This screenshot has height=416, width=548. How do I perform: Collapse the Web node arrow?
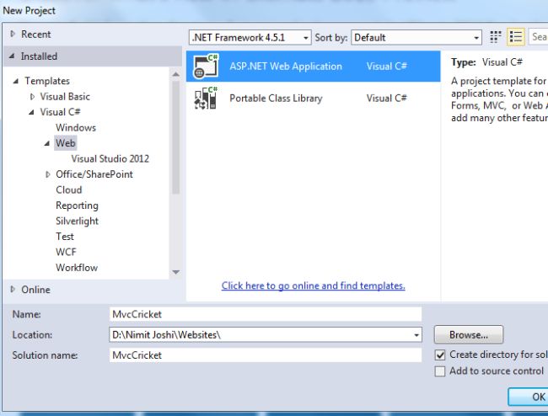pyautogui.click(x=47, y=143)
